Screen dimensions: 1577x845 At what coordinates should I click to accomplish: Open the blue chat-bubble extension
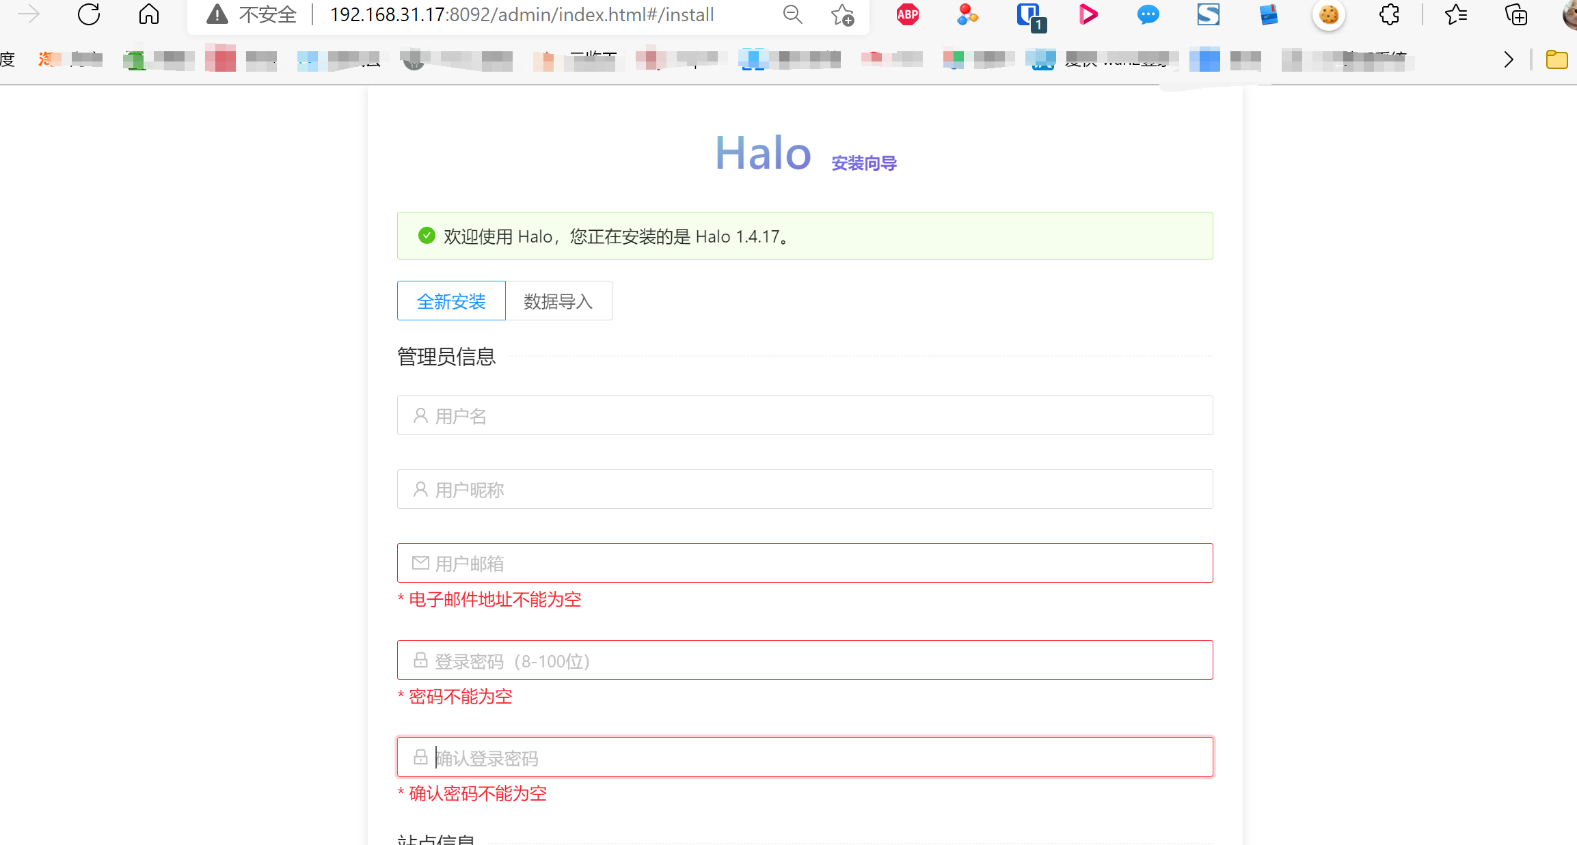tap(1148, 14)
